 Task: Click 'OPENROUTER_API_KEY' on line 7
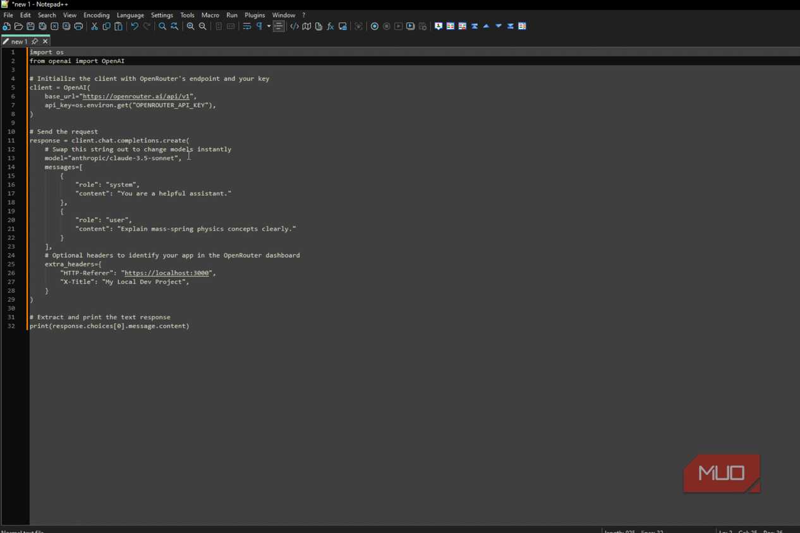171,105
